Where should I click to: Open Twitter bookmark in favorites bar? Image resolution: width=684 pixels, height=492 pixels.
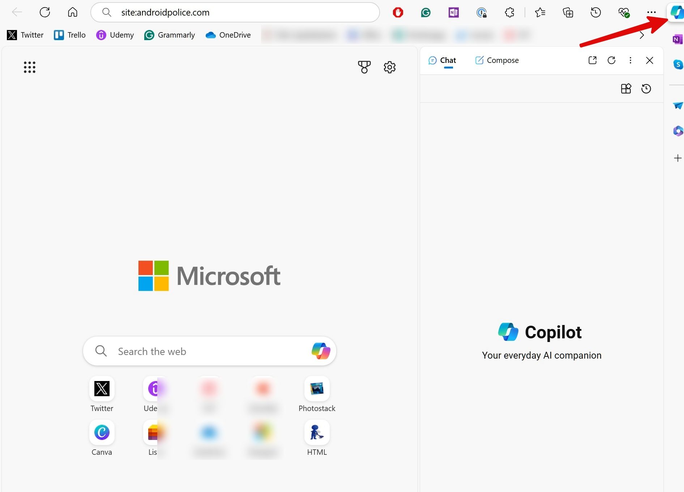25,35
